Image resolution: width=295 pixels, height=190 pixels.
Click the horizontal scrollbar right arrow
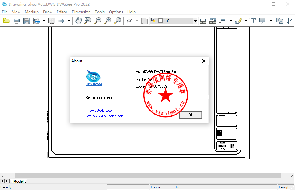292,176
